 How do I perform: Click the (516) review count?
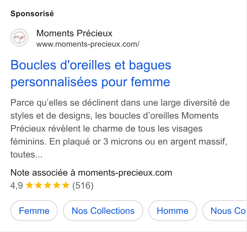pos(83,185)
